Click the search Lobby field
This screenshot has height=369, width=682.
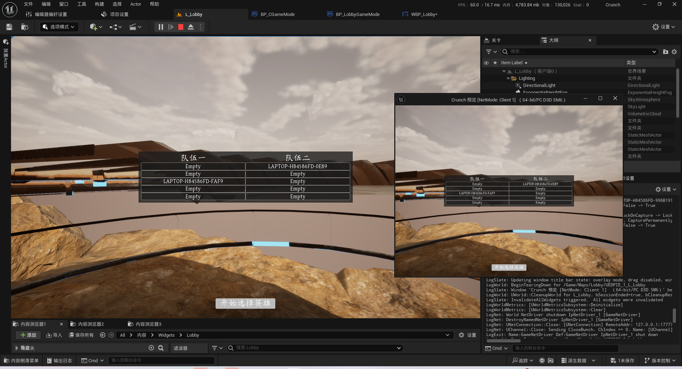click(x=314, y=348)
